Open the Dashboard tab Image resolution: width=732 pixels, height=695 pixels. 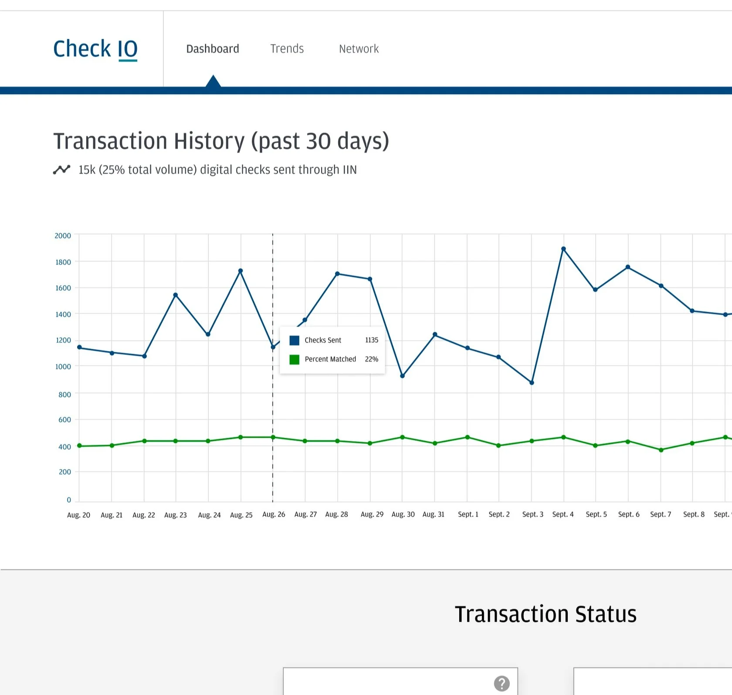213,49
